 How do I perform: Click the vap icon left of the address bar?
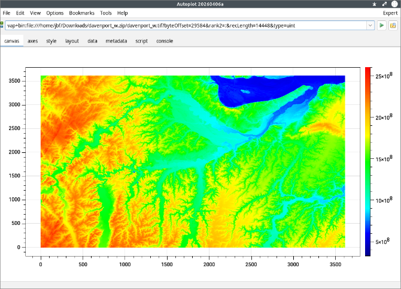point(2,25)
